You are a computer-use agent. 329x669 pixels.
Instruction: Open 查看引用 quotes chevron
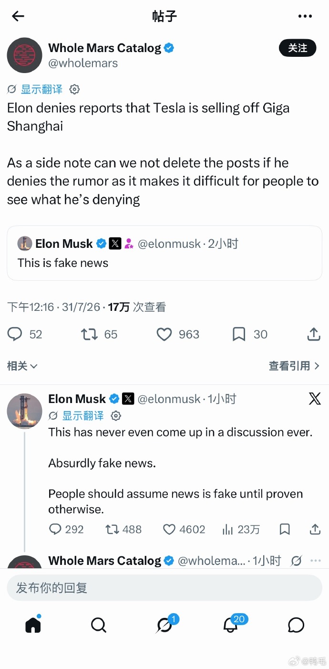click(x=294, y=366)
